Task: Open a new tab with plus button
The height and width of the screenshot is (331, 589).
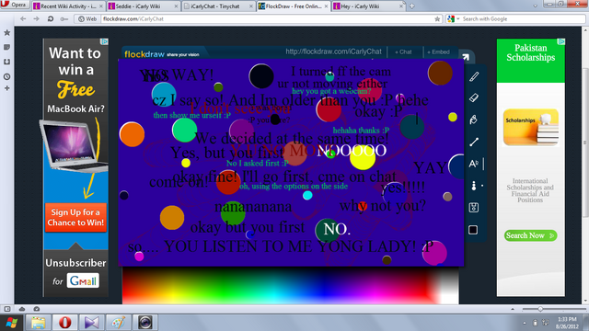Action: [411, 6]
